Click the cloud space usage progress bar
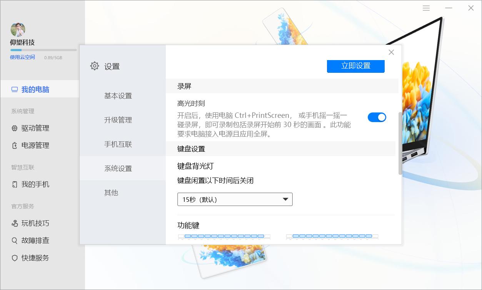 pyautogui.click(x=42, y=50)
